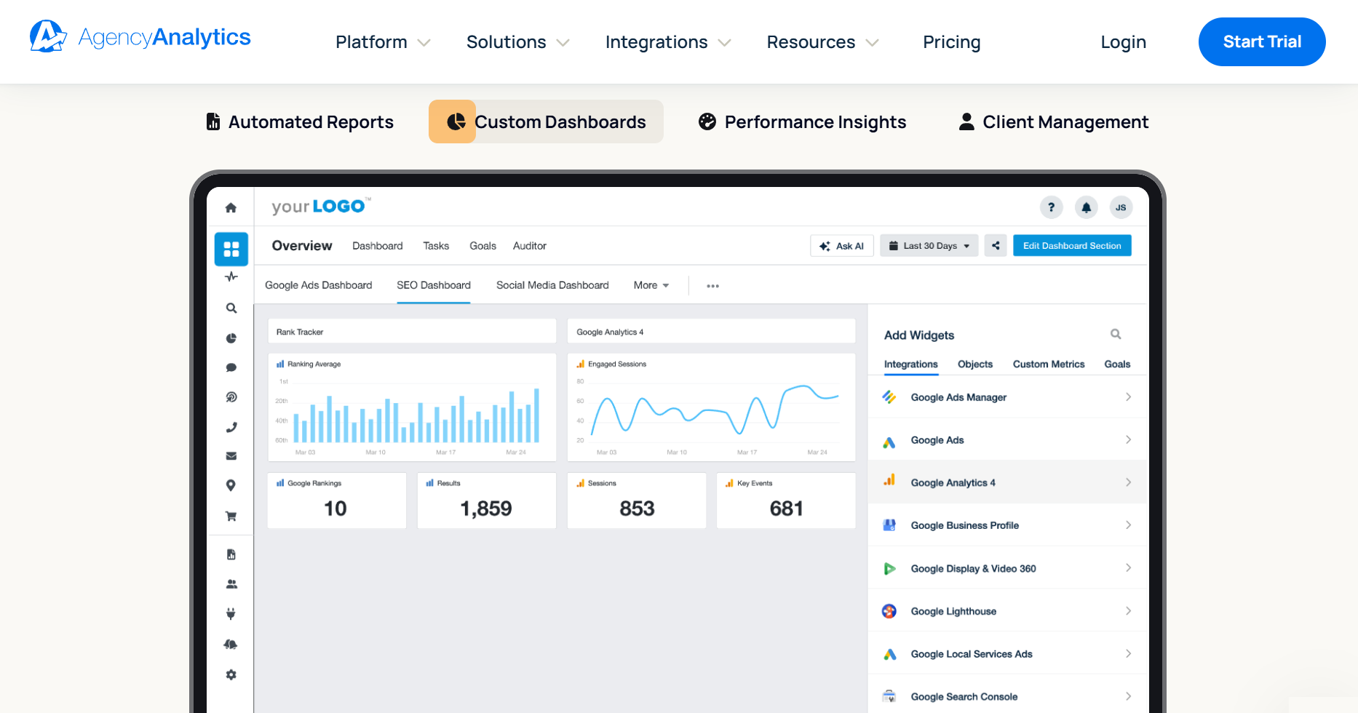Open the Goals tab in the Overview bar
This screenshot has width=1358, height=713.
(x=483, y=245)
